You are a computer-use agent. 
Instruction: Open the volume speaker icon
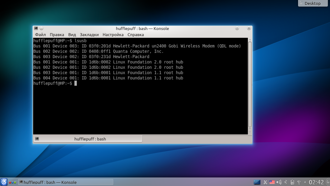279,182
